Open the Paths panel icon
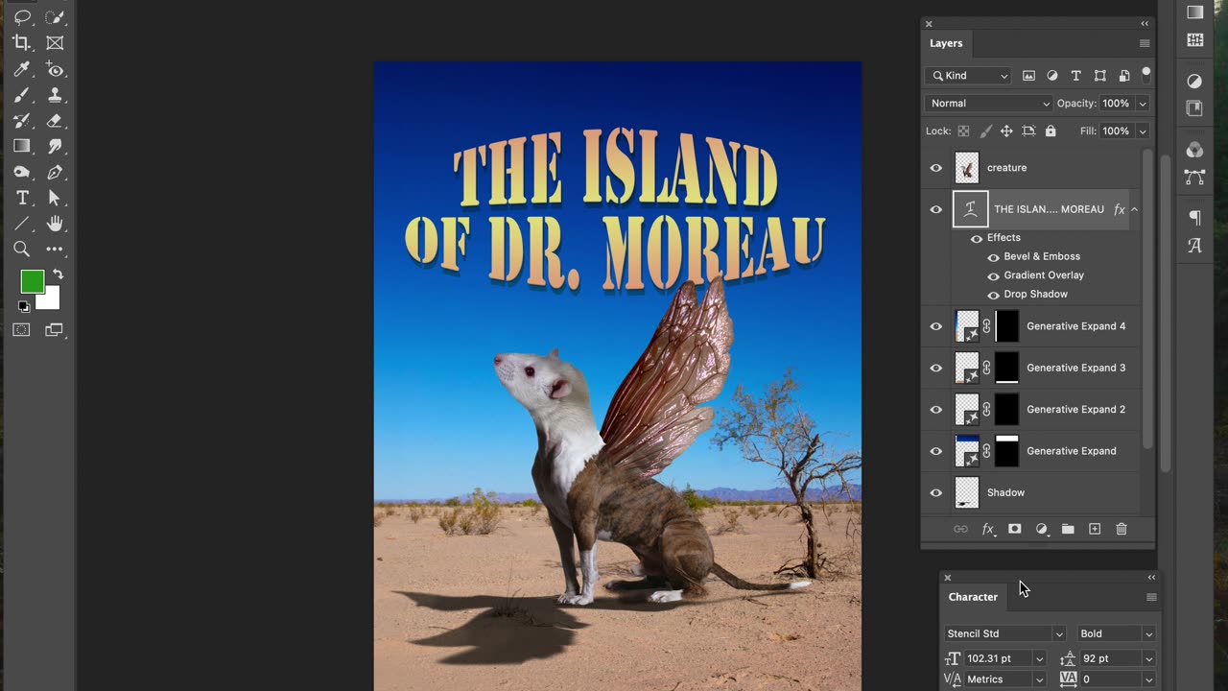This screenshot has width=1228, height=691. point(1194,178)
